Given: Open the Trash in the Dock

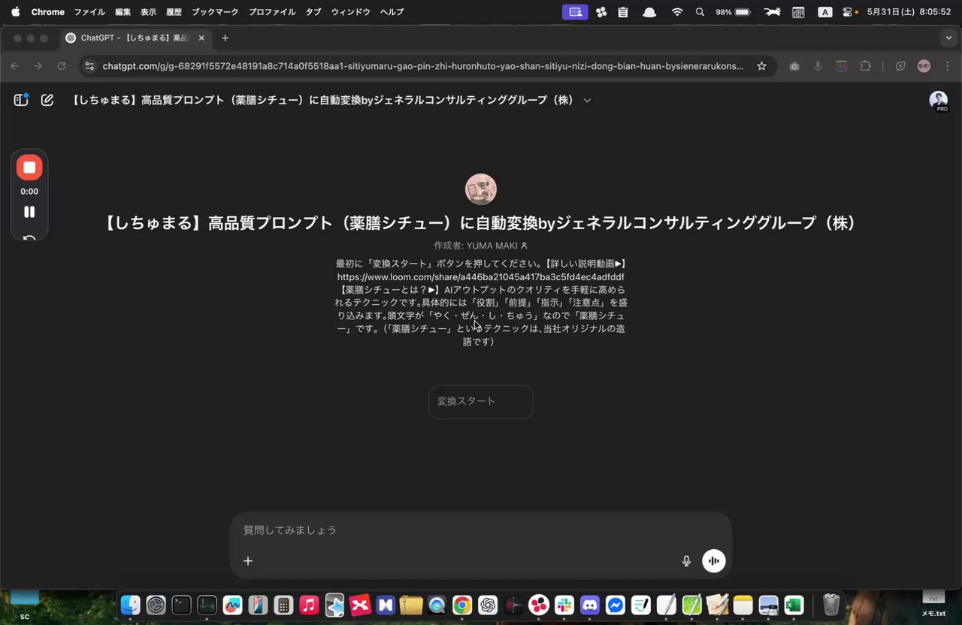Looking at the screenshot, I should click(830, 605).
